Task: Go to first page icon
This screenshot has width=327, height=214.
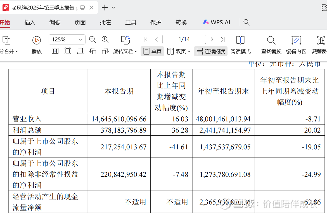Action: tap(146, 39)
